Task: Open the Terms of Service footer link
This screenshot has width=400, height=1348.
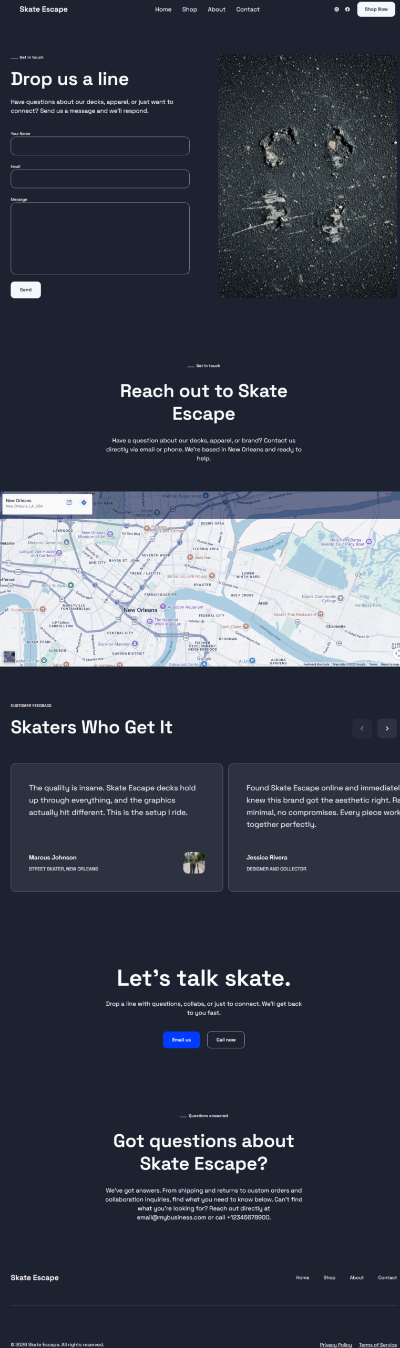Action: pyautogui.click(x=378, y=1345)
